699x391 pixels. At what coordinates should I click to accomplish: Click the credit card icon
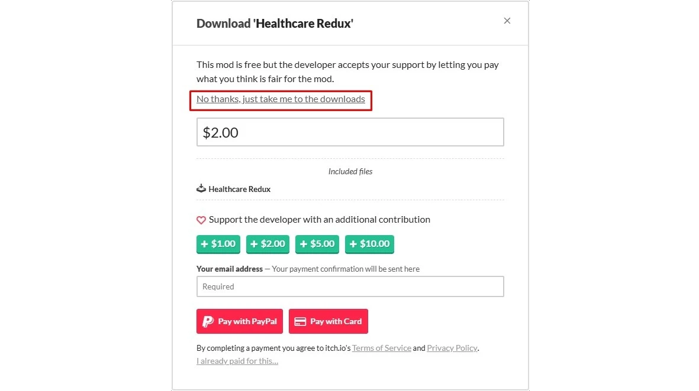[x=300, y=321]
